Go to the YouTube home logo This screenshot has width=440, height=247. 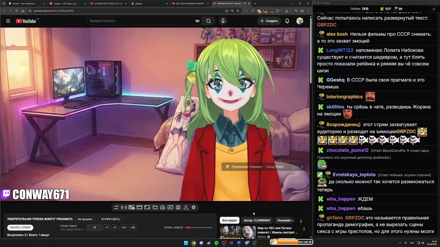(x=26, y=21)
